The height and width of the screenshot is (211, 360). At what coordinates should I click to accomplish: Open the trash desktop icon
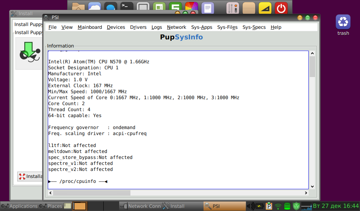[343, 22]
